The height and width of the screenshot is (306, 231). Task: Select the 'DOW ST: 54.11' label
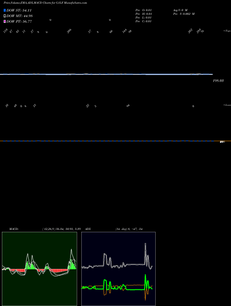[19, 10]
